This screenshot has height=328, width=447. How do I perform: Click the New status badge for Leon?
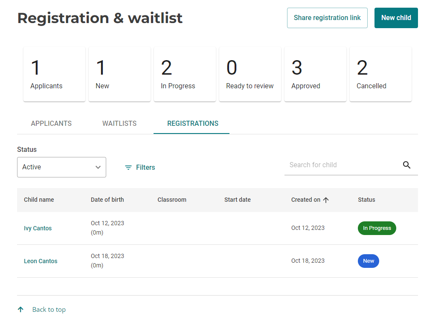coord(368,261)
